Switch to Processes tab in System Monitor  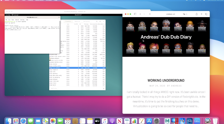coord(68,21)
